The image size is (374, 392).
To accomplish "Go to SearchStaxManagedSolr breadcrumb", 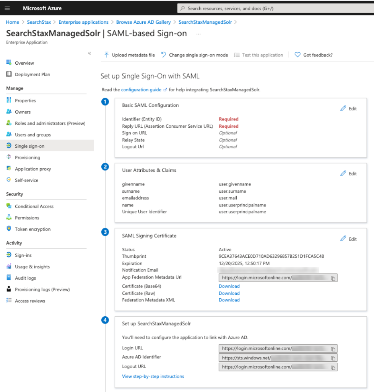I will [x=205, y=22].
